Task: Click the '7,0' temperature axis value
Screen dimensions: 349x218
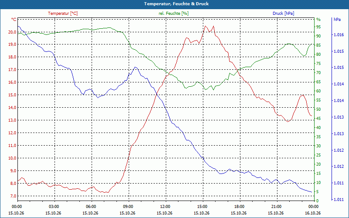Action: click(x=13, y=196)
